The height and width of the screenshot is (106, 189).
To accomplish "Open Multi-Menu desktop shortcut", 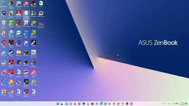I will coord(41,14).
